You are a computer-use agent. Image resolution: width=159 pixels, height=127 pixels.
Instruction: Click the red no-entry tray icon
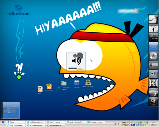coord(129,123)
